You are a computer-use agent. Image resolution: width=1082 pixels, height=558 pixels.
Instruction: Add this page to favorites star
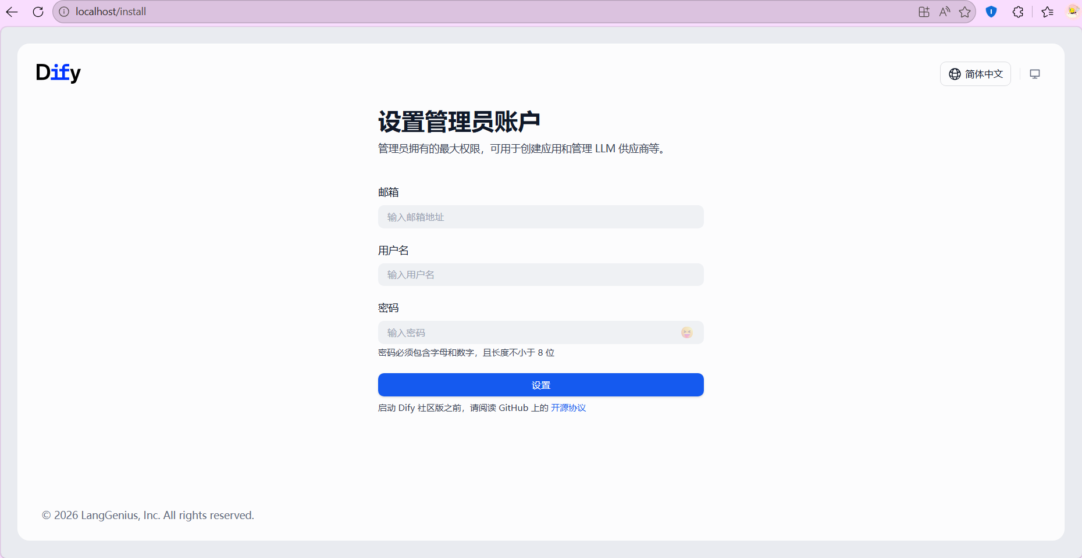pyautogui.click(x=965, y=12)
